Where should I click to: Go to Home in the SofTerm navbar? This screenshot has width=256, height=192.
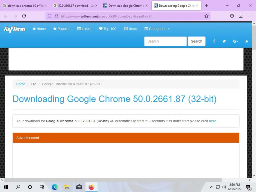pos(39,29)
